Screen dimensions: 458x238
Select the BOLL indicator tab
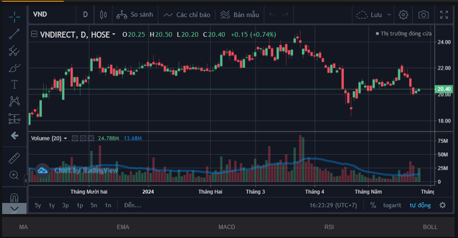[x=430, y=227]
